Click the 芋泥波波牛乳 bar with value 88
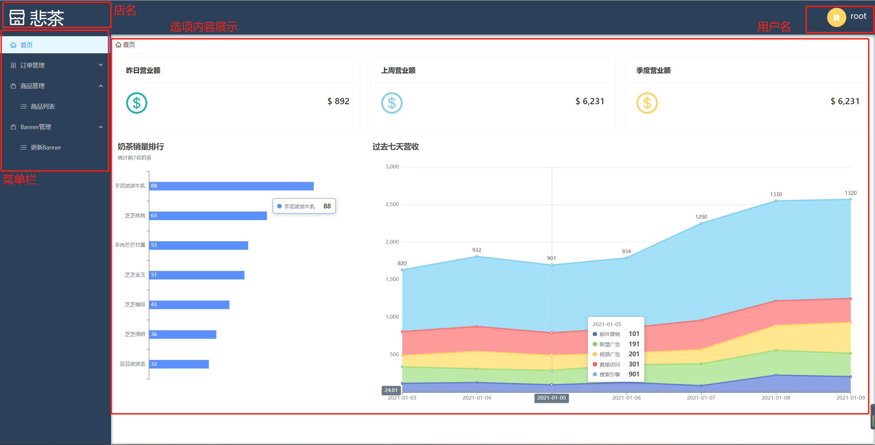Image resolution: width=875 pixels, height=445 pixels. [231, 186]
